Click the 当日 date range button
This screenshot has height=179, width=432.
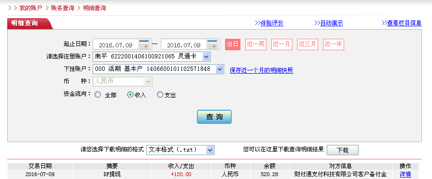(x=233, y=45)
